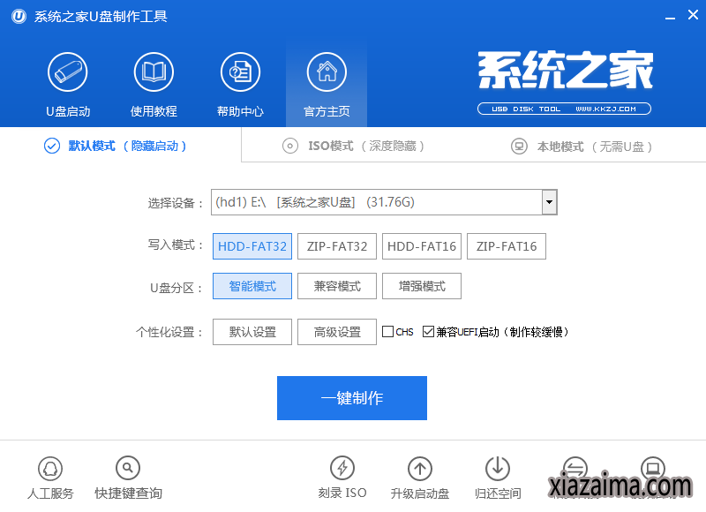Choose 兼容模式 partition mode
Image resolution: width=706 pixels, height=512 pixels.
(x=337, y=286)
